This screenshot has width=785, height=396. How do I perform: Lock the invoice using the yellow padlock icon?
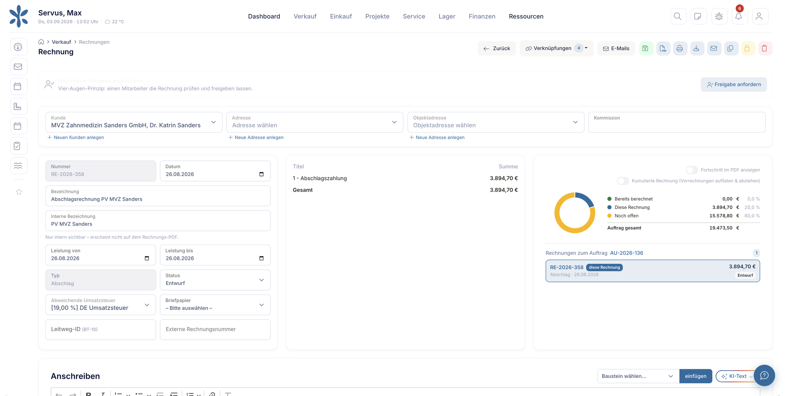[x=747, y=48]
